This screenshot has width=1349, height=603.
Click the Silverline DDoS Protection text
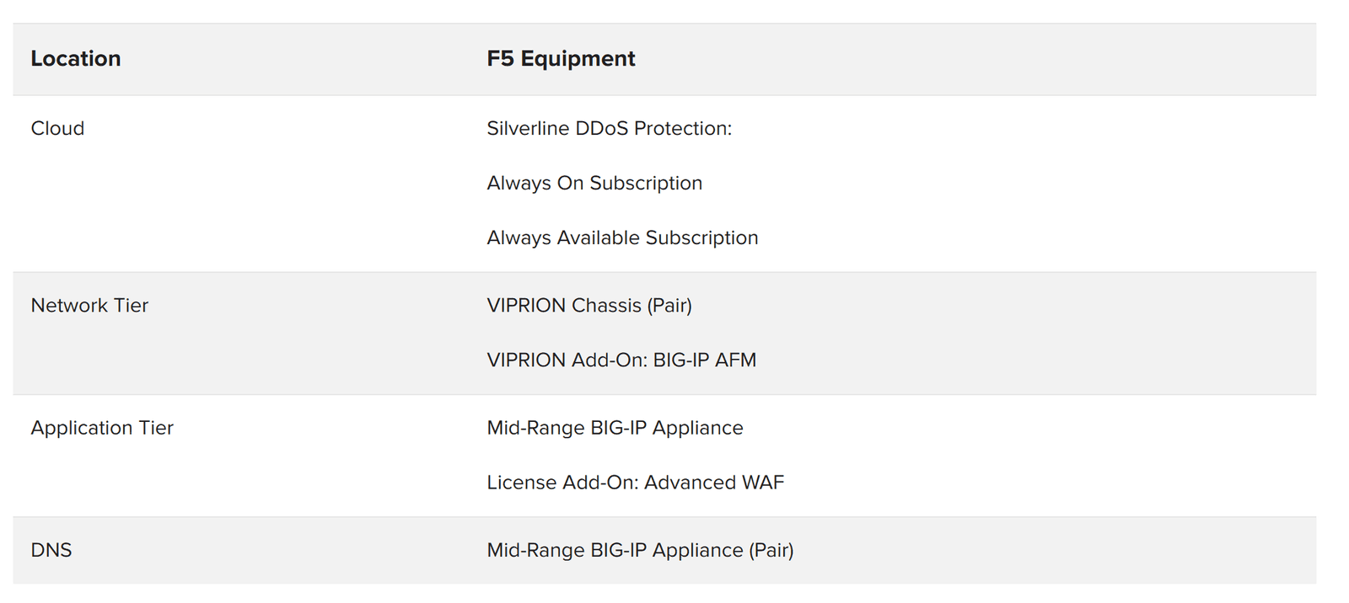[x=609, y=129]
